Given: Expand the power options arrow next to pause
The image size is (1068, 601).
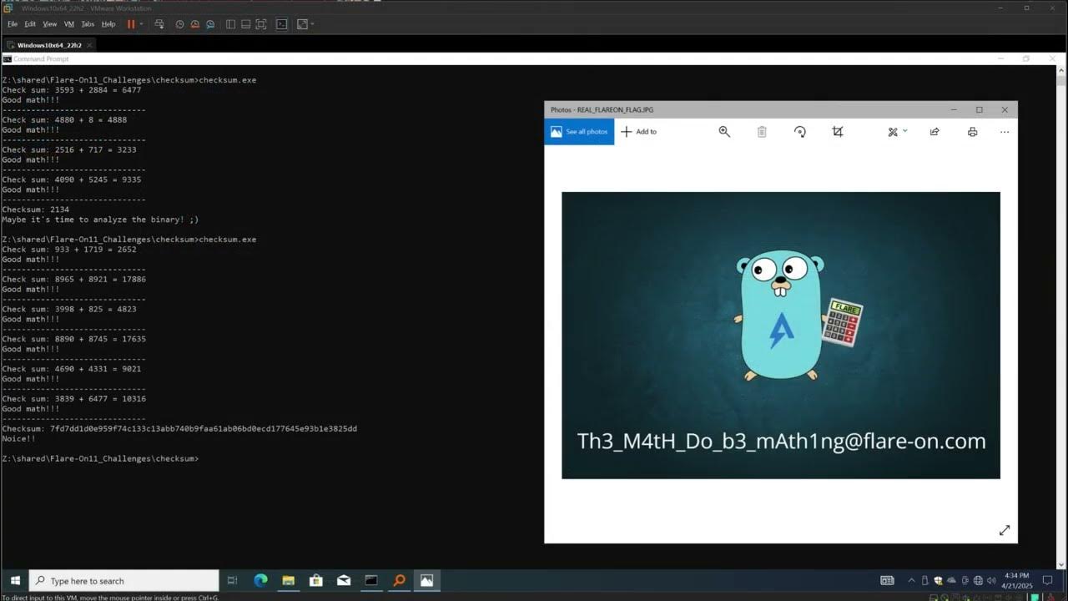Looking at the screenshot, I should click(142, 24).
